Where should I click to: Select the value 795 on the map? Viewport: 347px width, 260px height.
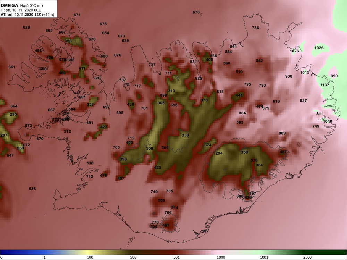(247, 84)
